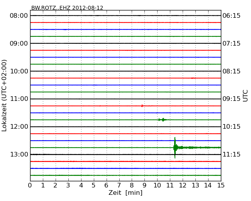Screen dimensions: 251x201
Task: Click the 11:00 local time label
Action: (x=19, y=99)
